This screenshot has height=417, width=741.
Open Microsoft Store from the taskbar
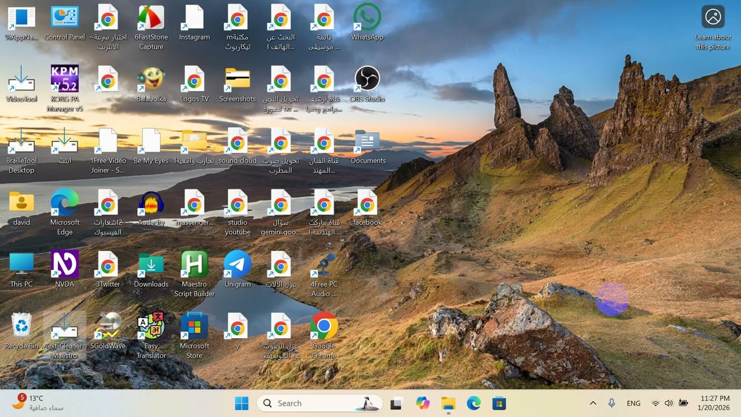(499, 403)
